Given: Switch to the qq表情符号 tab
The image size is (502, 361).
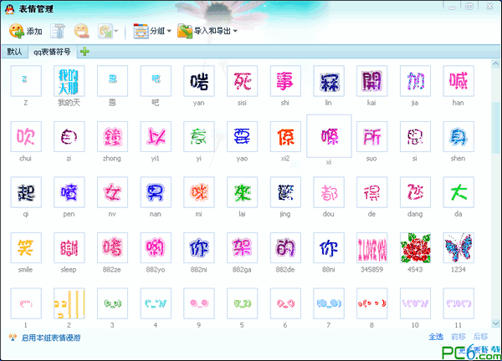Looking at the screenshot, I should point(53,52).
